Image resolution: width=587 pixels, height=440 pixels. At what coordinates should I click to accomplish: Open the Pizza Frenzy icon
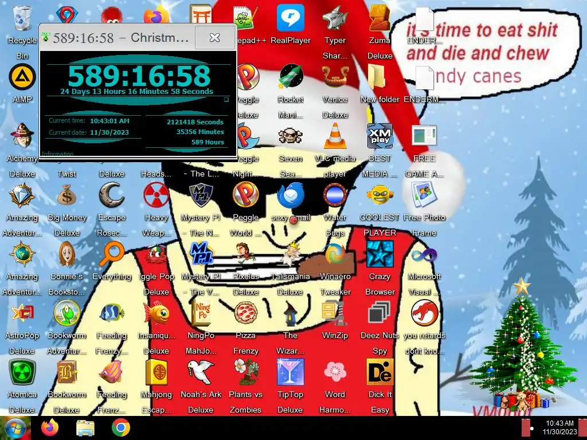[245, 313]
